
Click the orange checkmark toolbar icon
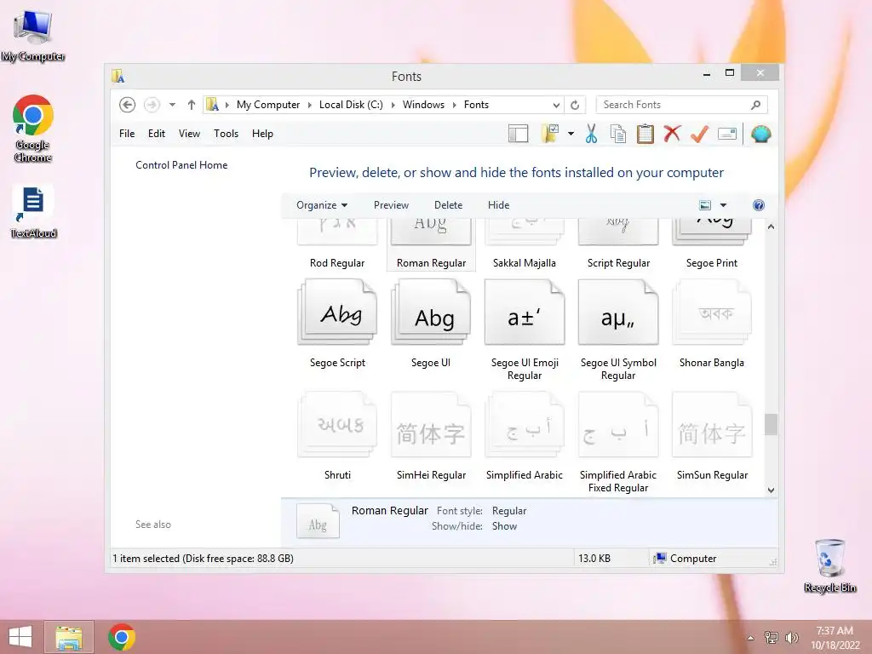(699, 134)
